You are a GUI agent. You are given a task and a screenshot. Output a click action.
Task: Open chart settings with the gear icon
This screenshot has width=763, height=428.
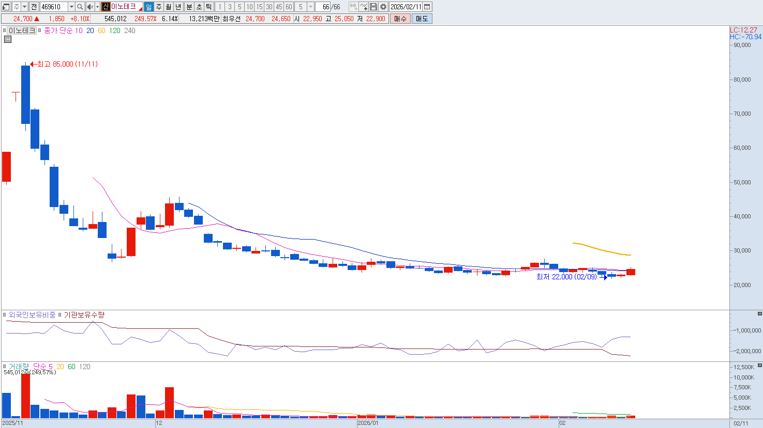(x=383, y=7)
